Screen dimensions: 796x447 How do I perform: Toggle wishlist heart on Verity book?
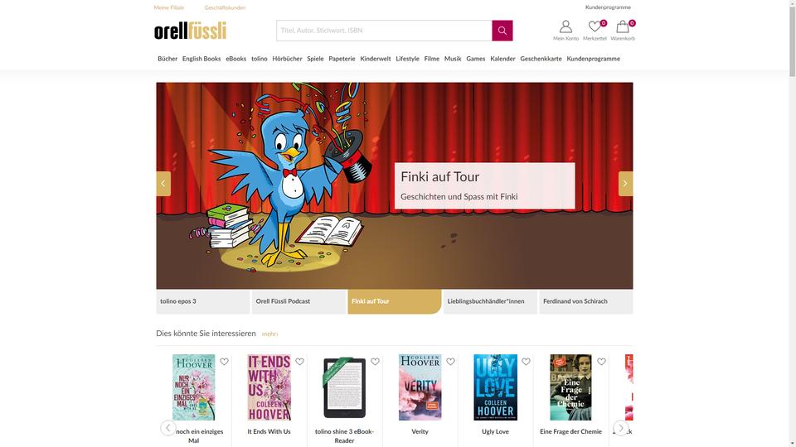coord(450,362)
